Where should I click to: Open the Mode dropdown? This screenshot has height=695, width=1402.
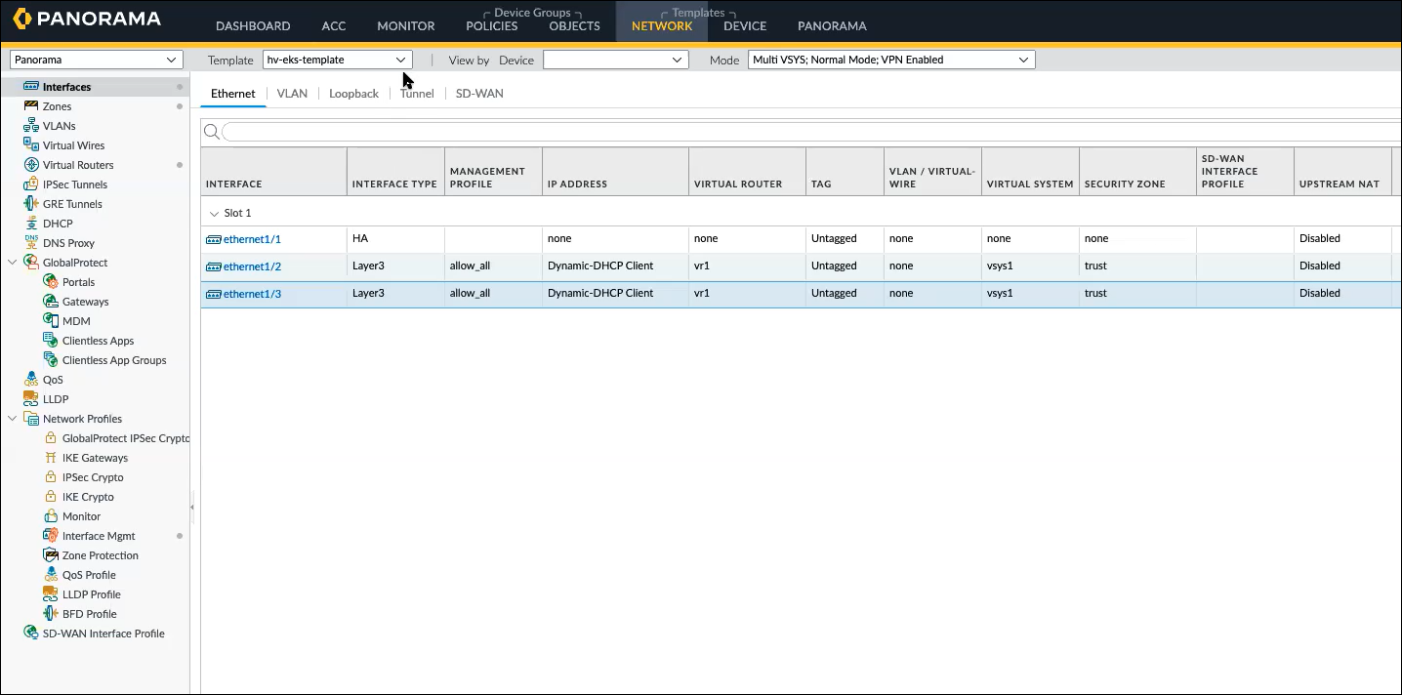pos(891,60)
